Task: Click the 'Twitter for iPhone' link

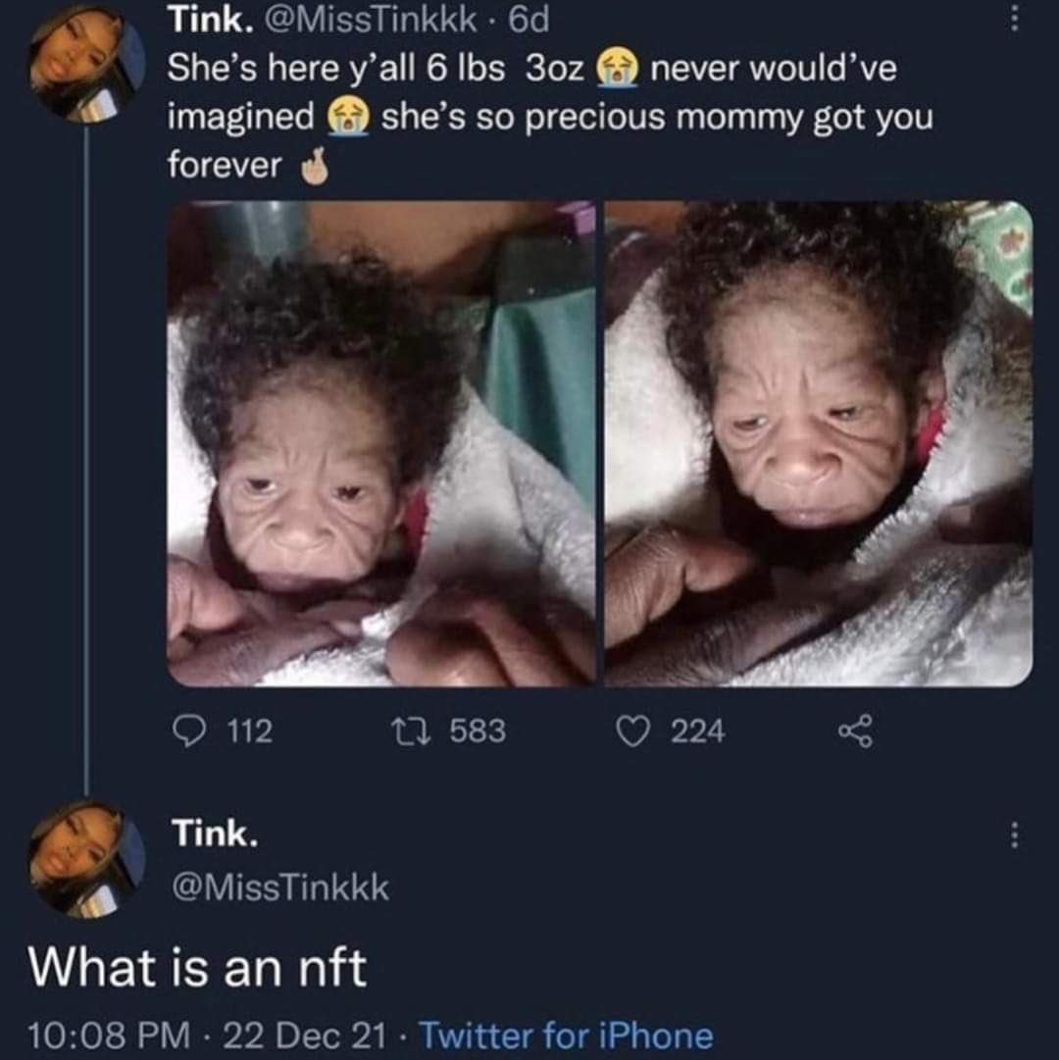Action: point(566,1035)
